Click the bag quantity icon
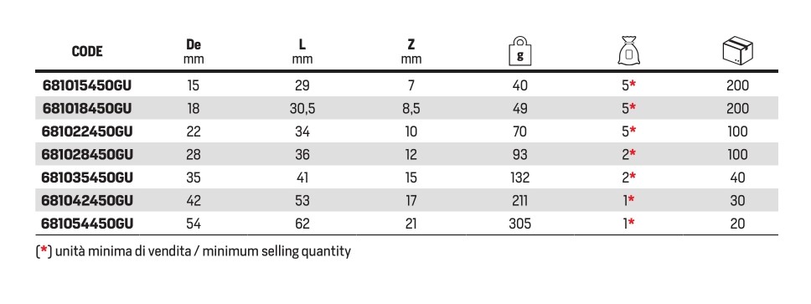Viewport: 811px width, 304px height. pos(628,50)
